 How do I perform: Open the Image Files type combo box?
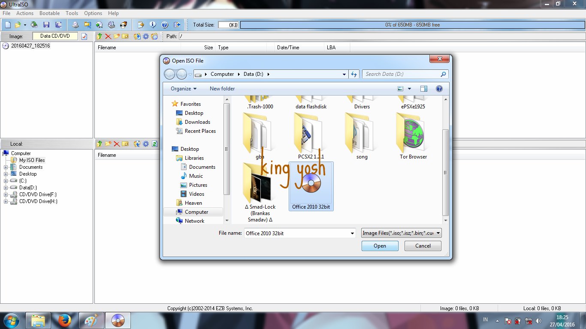point(402,233)
